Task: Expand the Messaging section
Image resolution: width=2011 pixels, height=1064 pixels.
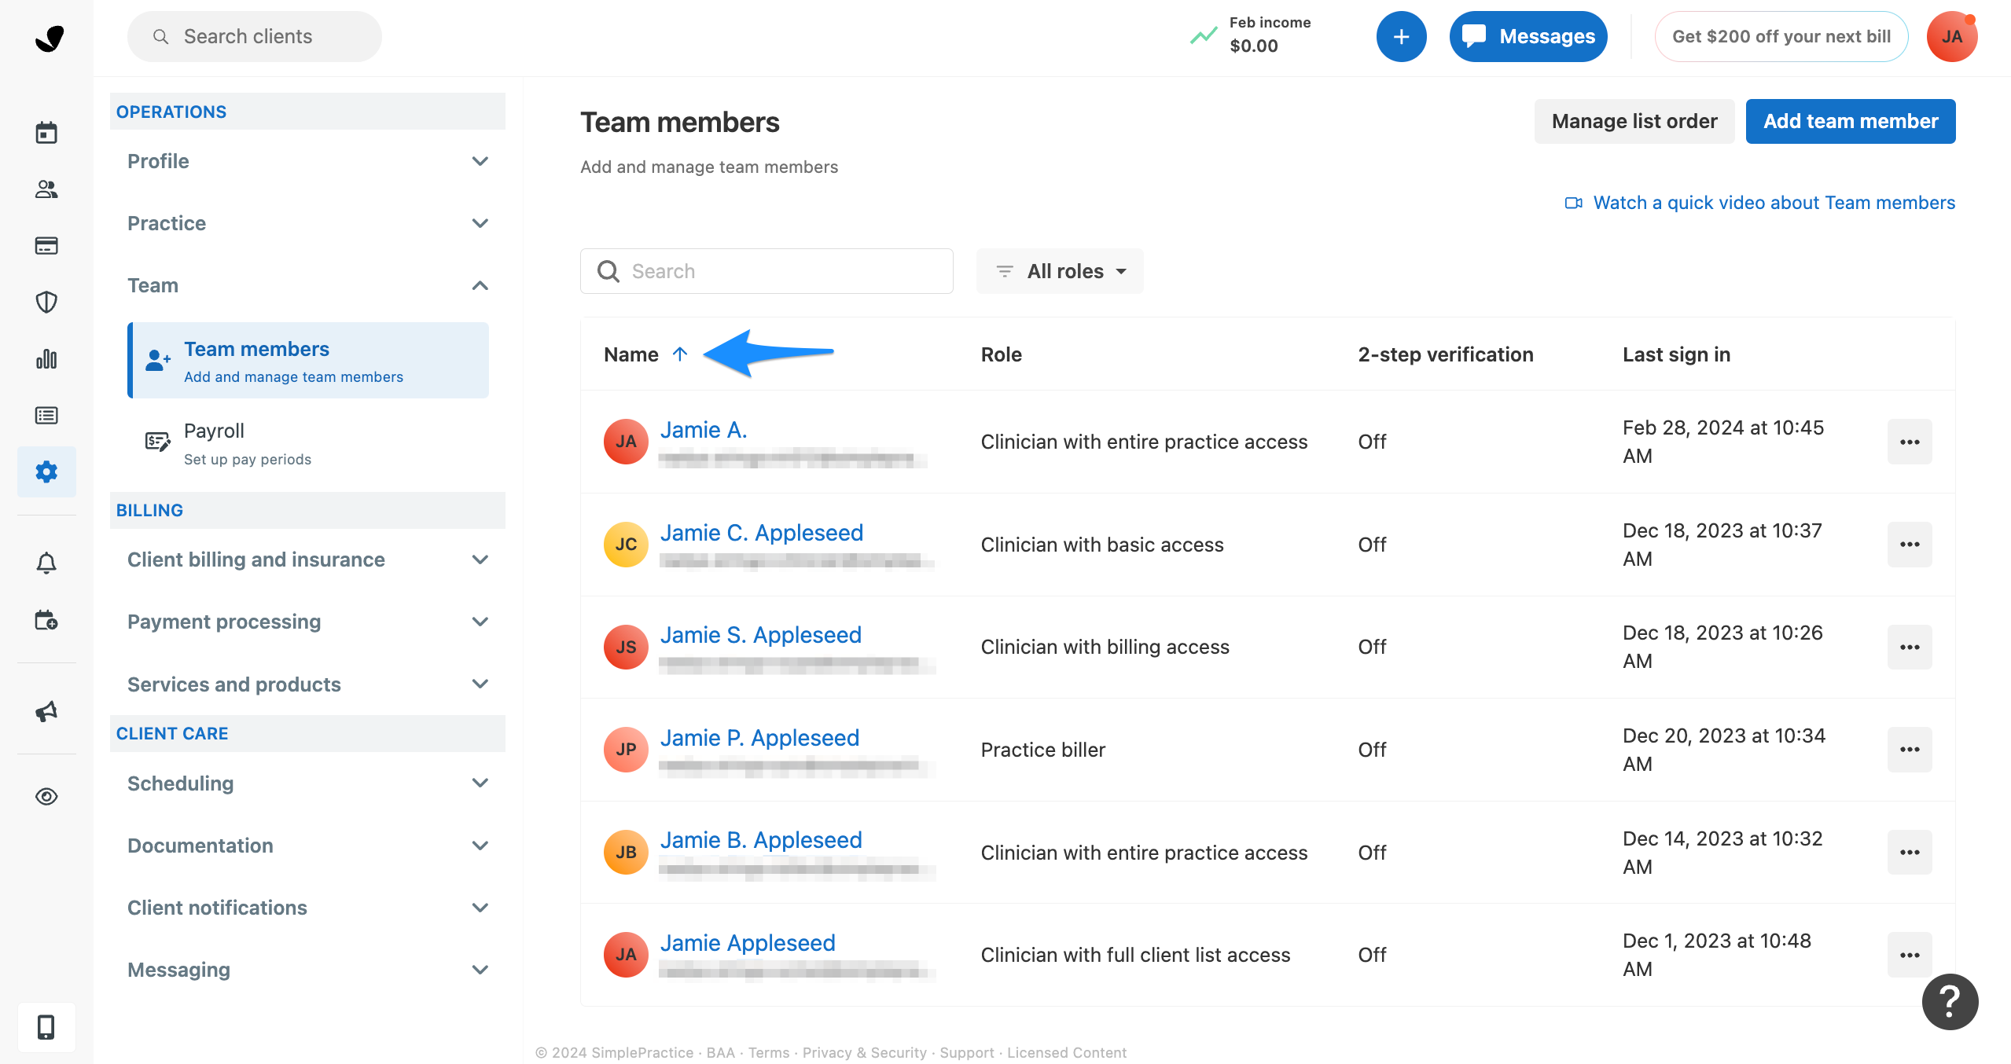Action: (308, 970)
